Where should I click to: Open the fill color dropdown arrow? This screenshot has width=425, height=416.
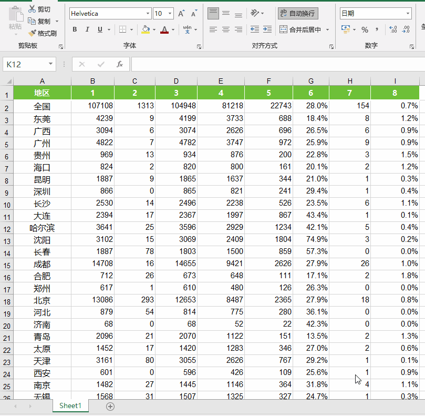pos(154,29)
